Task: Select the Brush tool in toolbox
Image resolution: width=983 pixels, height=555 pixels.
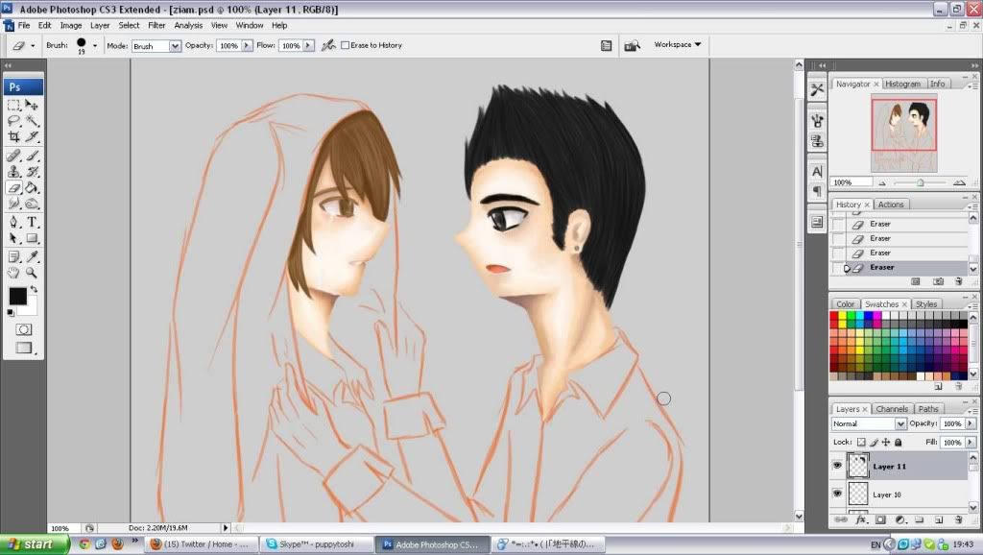Action: [32, 156]
